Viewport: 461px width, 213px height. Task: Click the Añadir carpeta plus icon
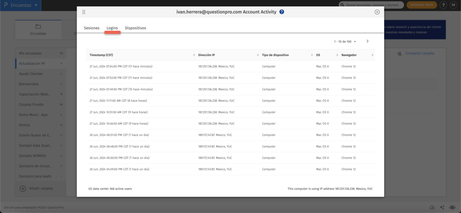click(x=23, y=188)
